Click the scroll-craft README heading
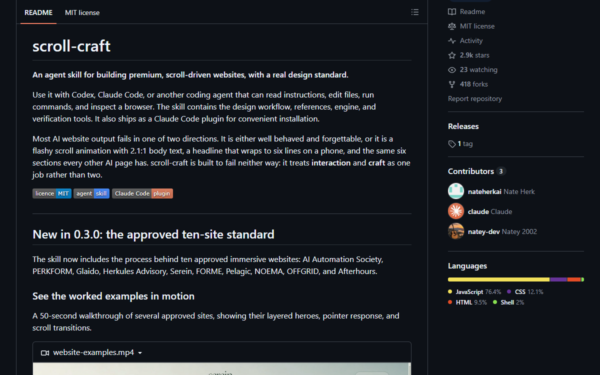 click(x=71, y=46)
